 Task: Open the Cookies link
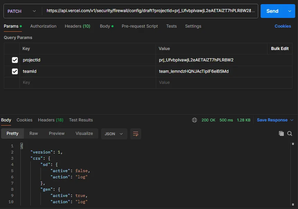pyautogui.click(x=282, y=26)
